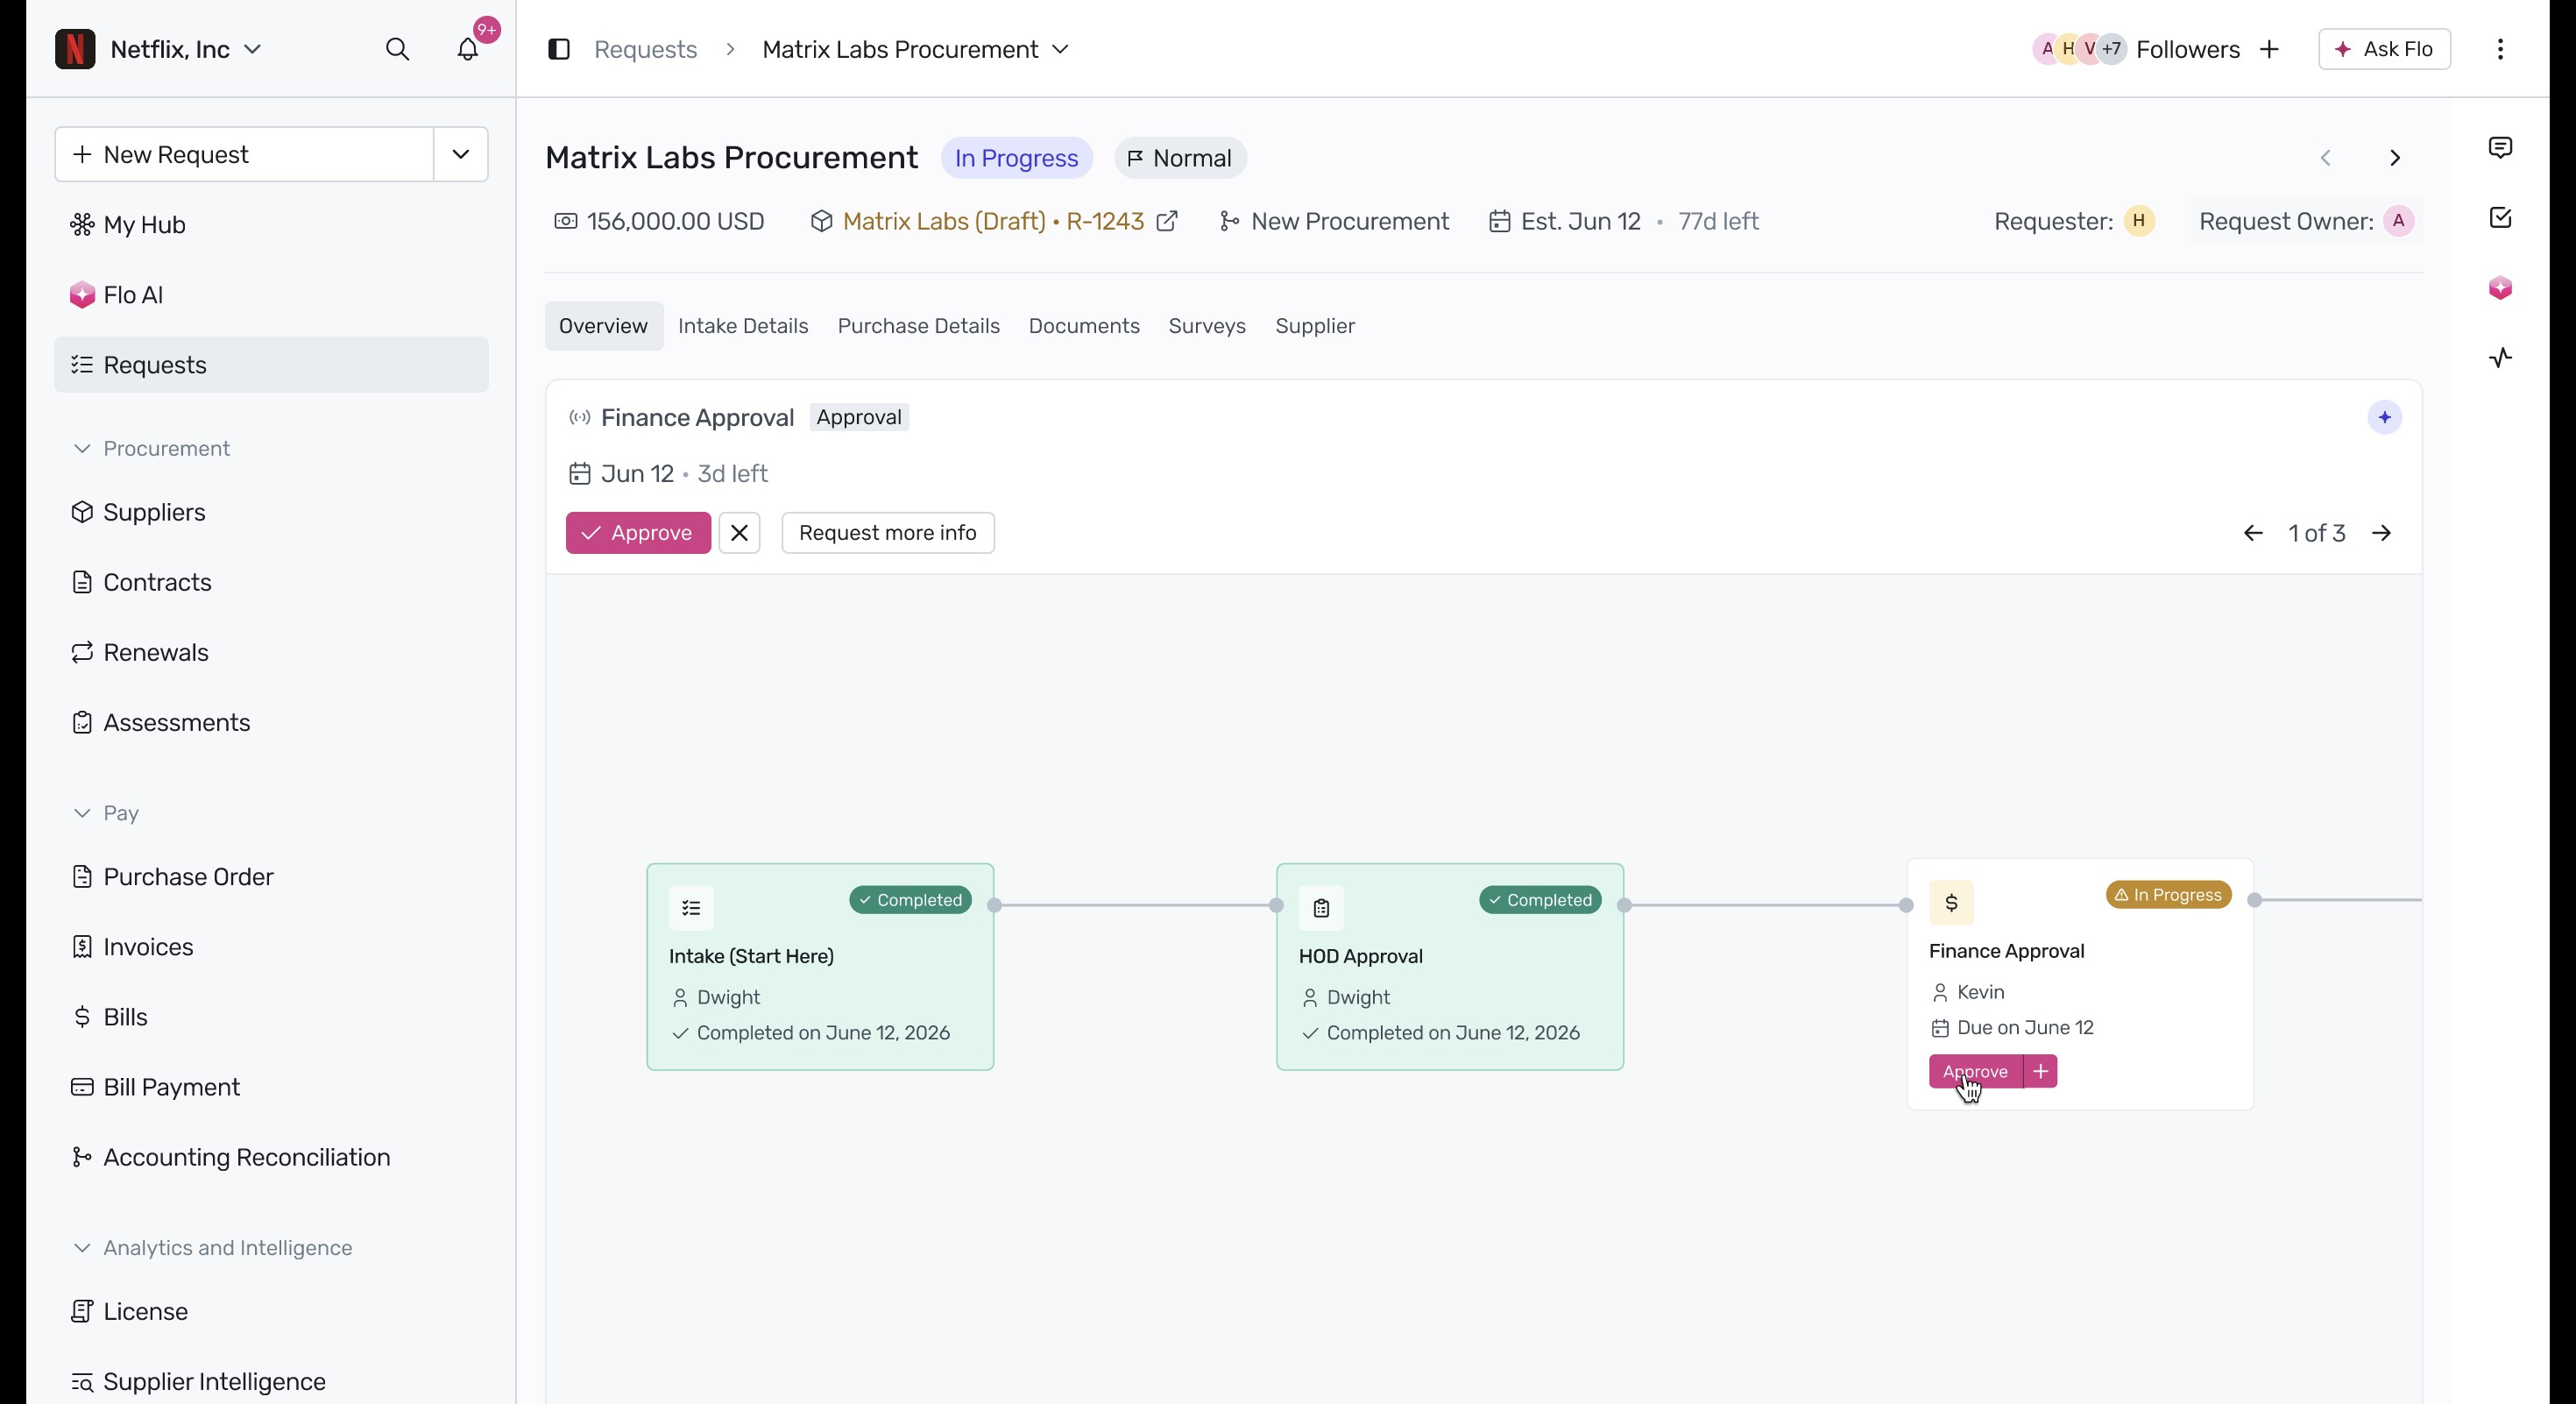Open Purchase Order page

point(271,877)
